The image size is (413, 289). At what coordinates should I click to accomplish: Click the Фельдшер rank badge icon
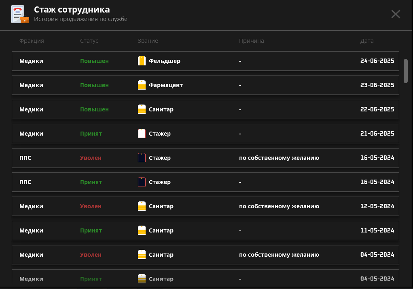142,61
